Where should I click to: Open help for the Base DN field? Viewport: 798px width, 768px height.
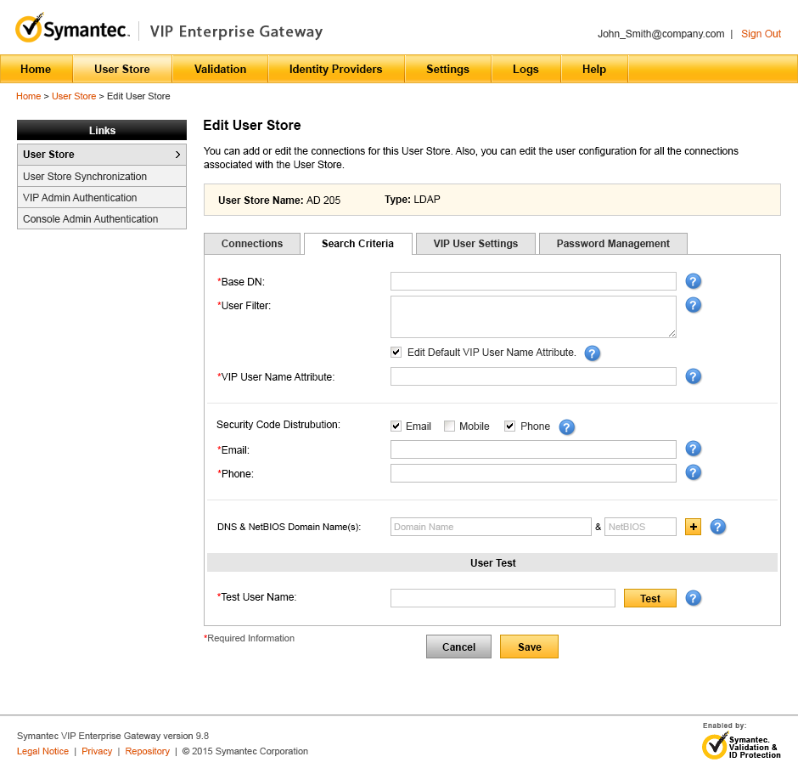click(x=693, y=280)
